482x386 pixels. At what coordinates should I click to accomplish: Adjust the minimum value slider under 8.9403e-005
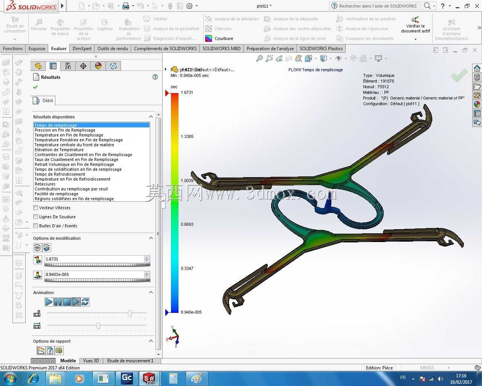pos(97,280)
